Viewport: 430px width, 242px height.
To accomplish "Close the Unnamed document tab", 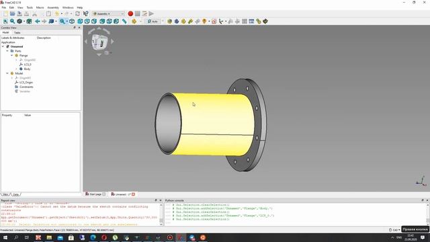I will click(x=134, y=194).
